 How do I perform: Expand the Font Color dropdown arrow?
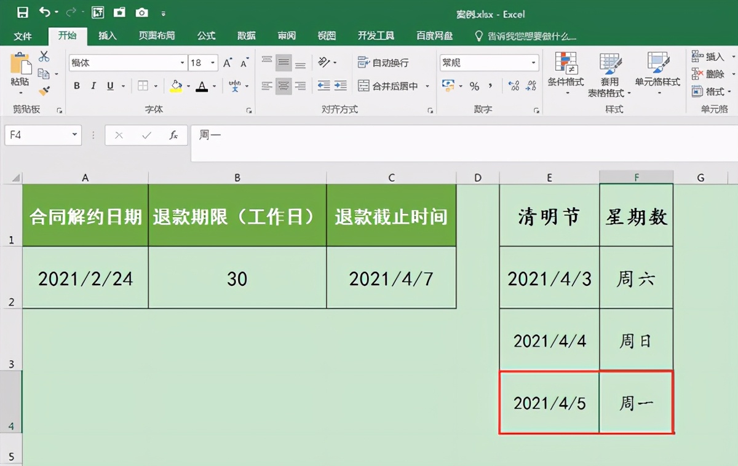(x=214, y=86)
